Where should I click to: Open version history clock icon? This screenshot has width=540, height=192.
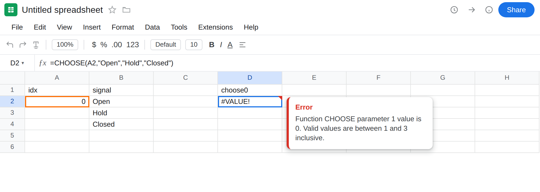tap(454, 10)
